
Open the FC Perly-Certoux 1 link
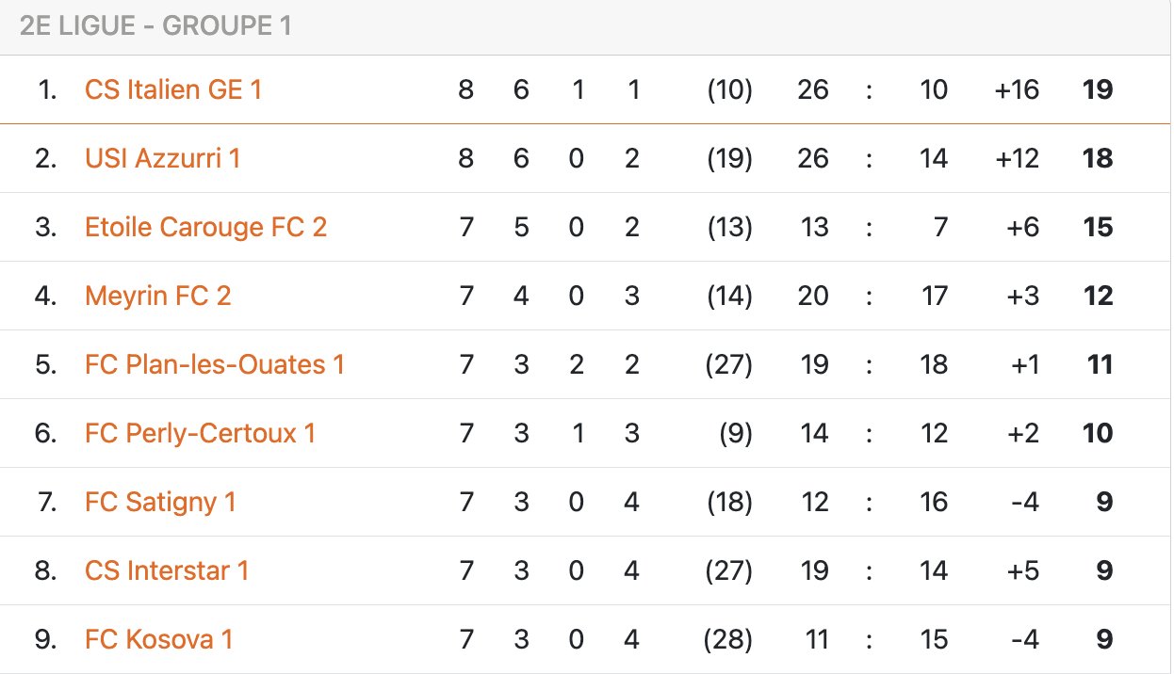pos(200,433)
